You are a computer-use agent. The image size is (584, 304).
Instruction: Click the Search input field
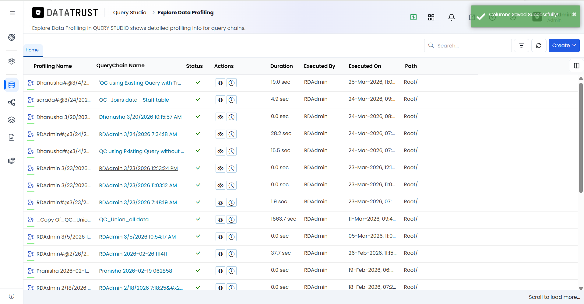pos(468,45)
